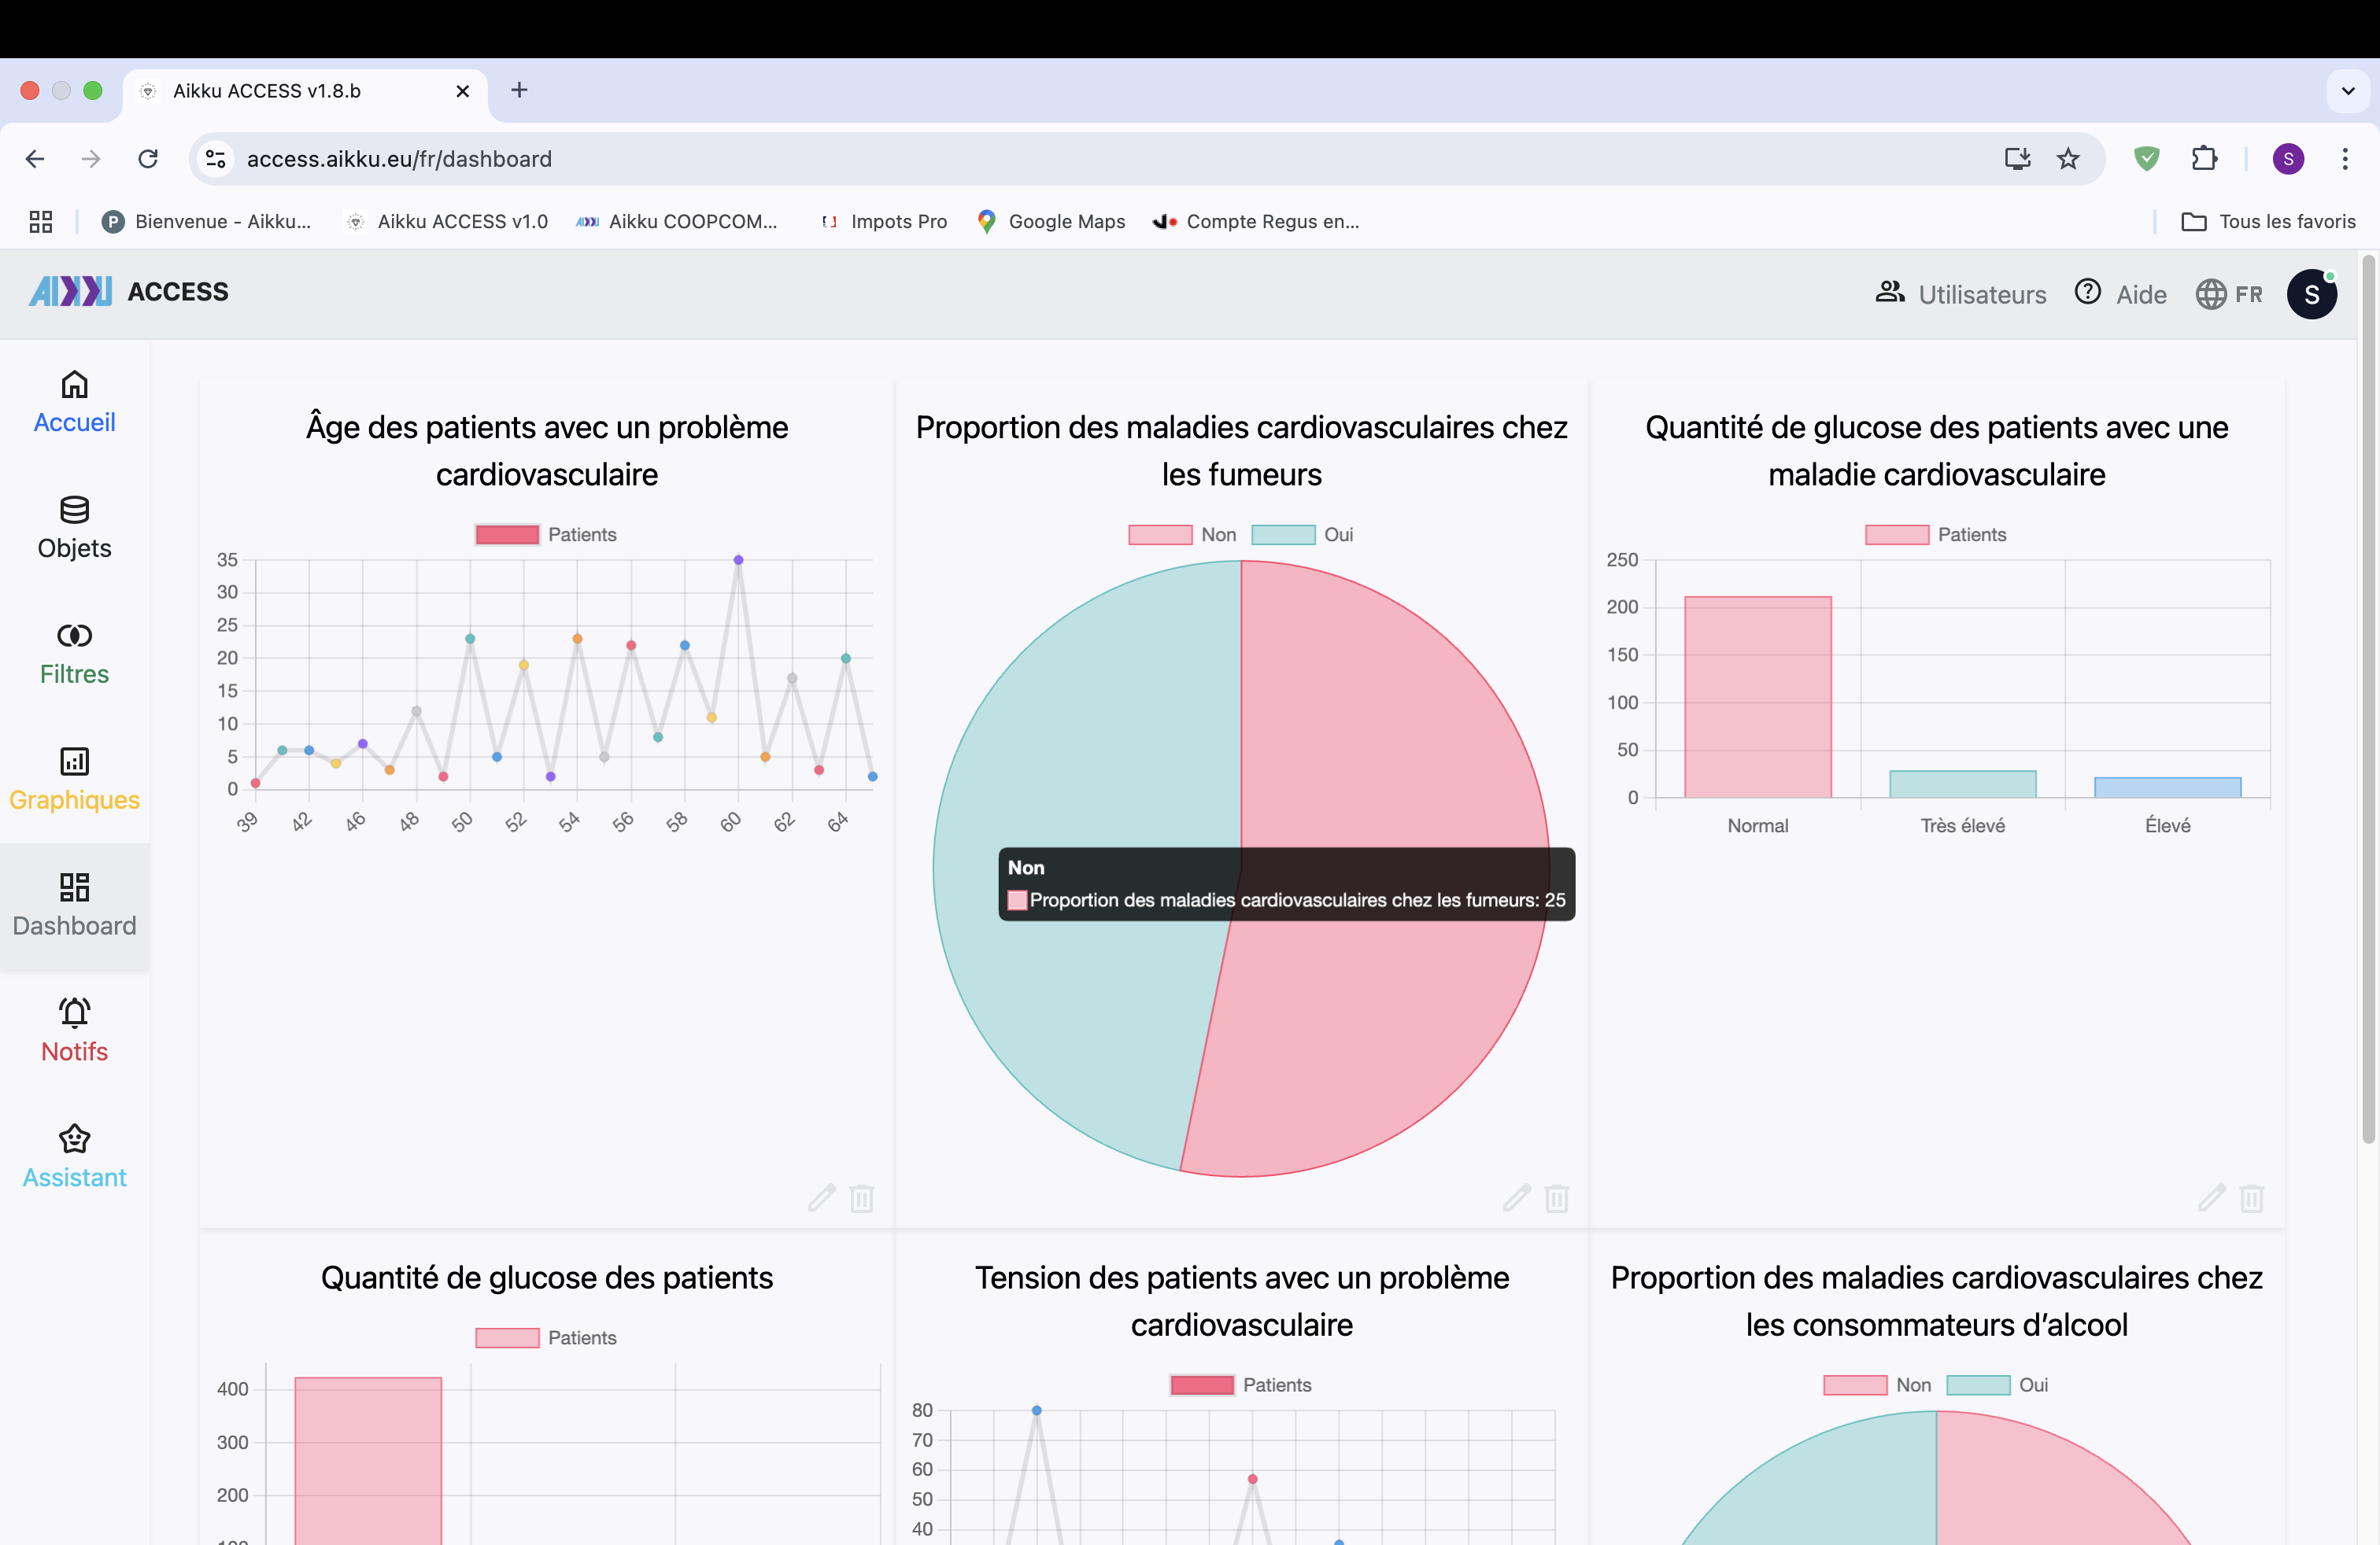This screenshot has height=1545, width=2380.
Task: Open the Accueil home section
Action: tap(74, 403)
